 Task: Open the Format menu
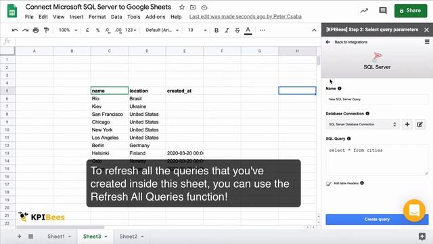(97, 17)
